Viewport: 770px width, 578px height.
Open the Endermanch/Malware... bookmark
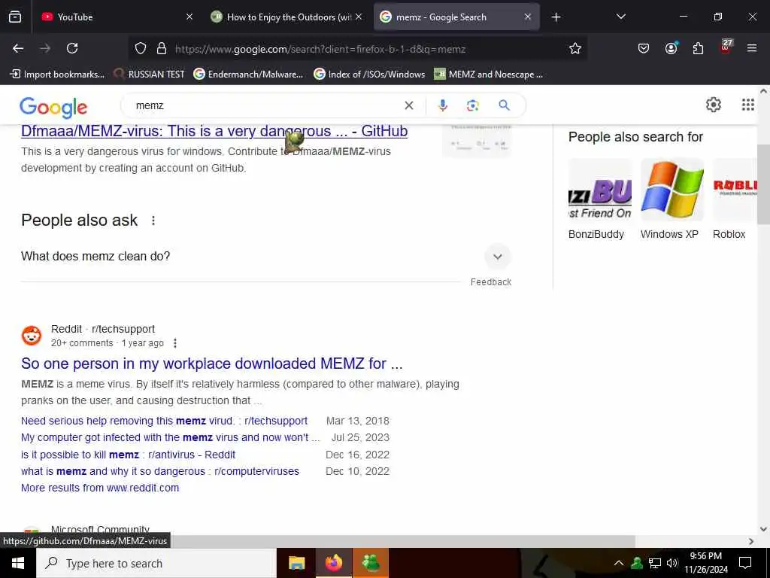click(x=248, y=75)
